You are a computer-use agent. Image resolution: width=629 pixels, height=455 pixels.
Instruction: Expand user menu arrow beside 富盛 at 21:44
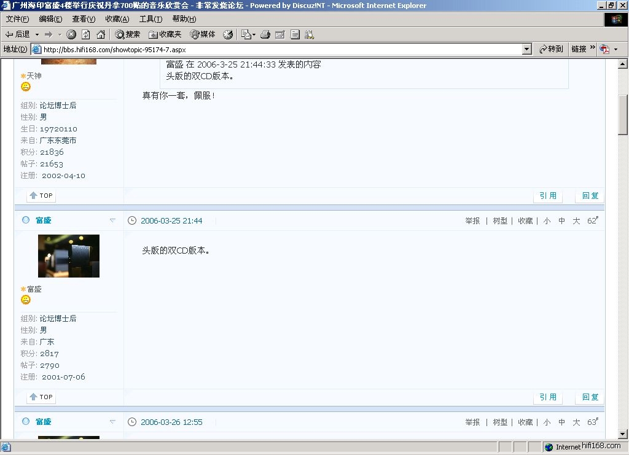pos(112,220)
